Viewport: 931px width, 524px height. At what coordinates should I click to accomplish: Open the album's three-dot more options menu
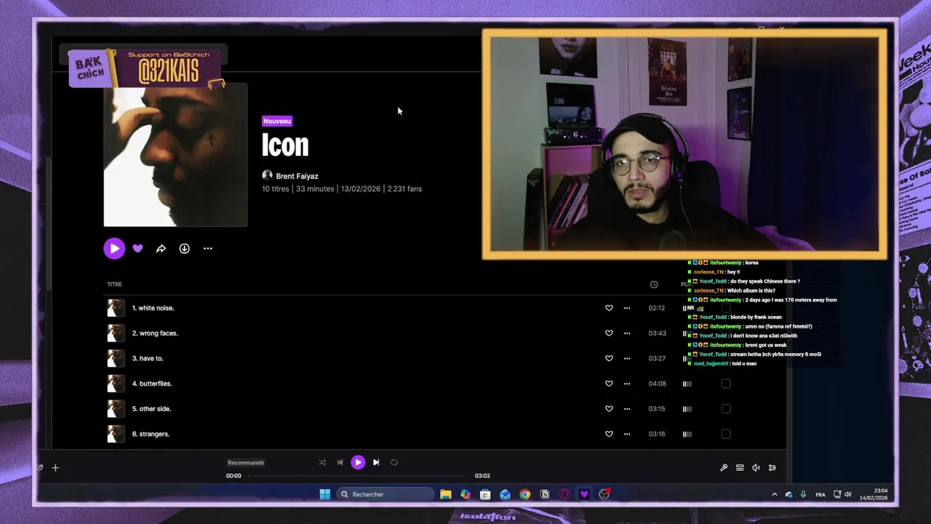tap(207, 248)
